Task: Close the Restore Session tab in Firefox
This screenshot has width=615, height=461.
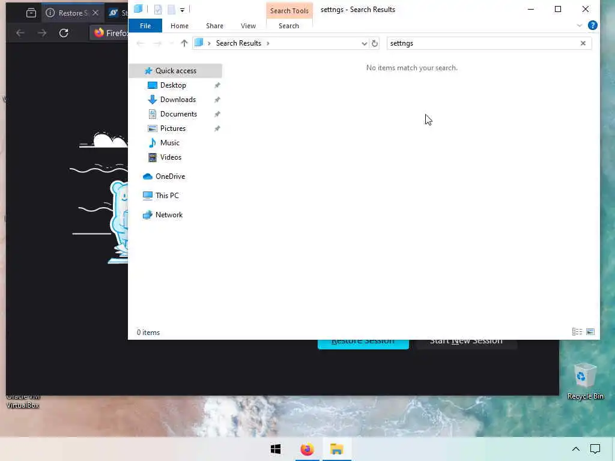Action: 95,13
